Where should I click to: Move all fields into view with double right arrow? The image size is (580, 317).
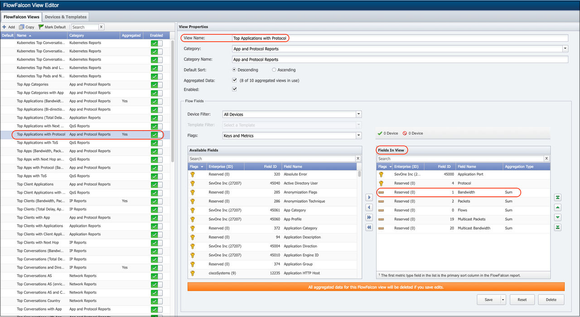[x=369, y=218]
